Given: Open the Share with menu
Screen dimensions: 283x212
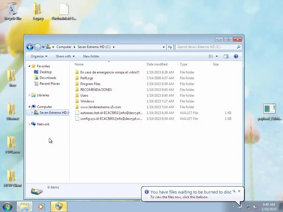Looking at the screenshot, I should pos(65,56).
